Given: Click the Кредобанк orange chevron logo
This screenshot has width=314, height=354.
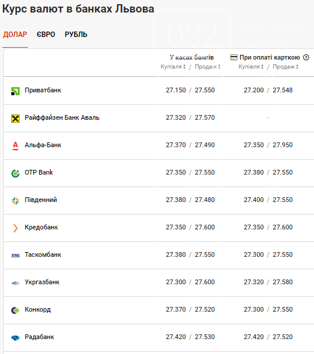Looking at the screenshot, I should tap(15, 228).
